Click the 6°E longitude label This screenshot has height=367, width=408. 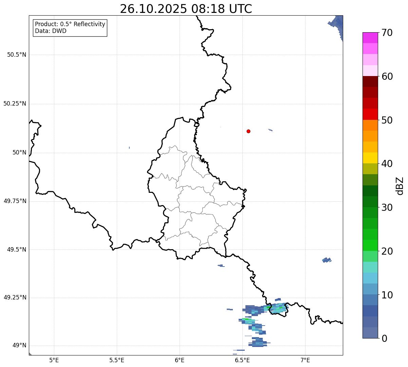(180, 360)
